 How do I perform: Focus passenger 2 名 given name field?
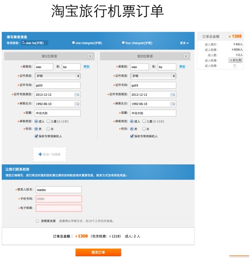click(x=167, y=67)
